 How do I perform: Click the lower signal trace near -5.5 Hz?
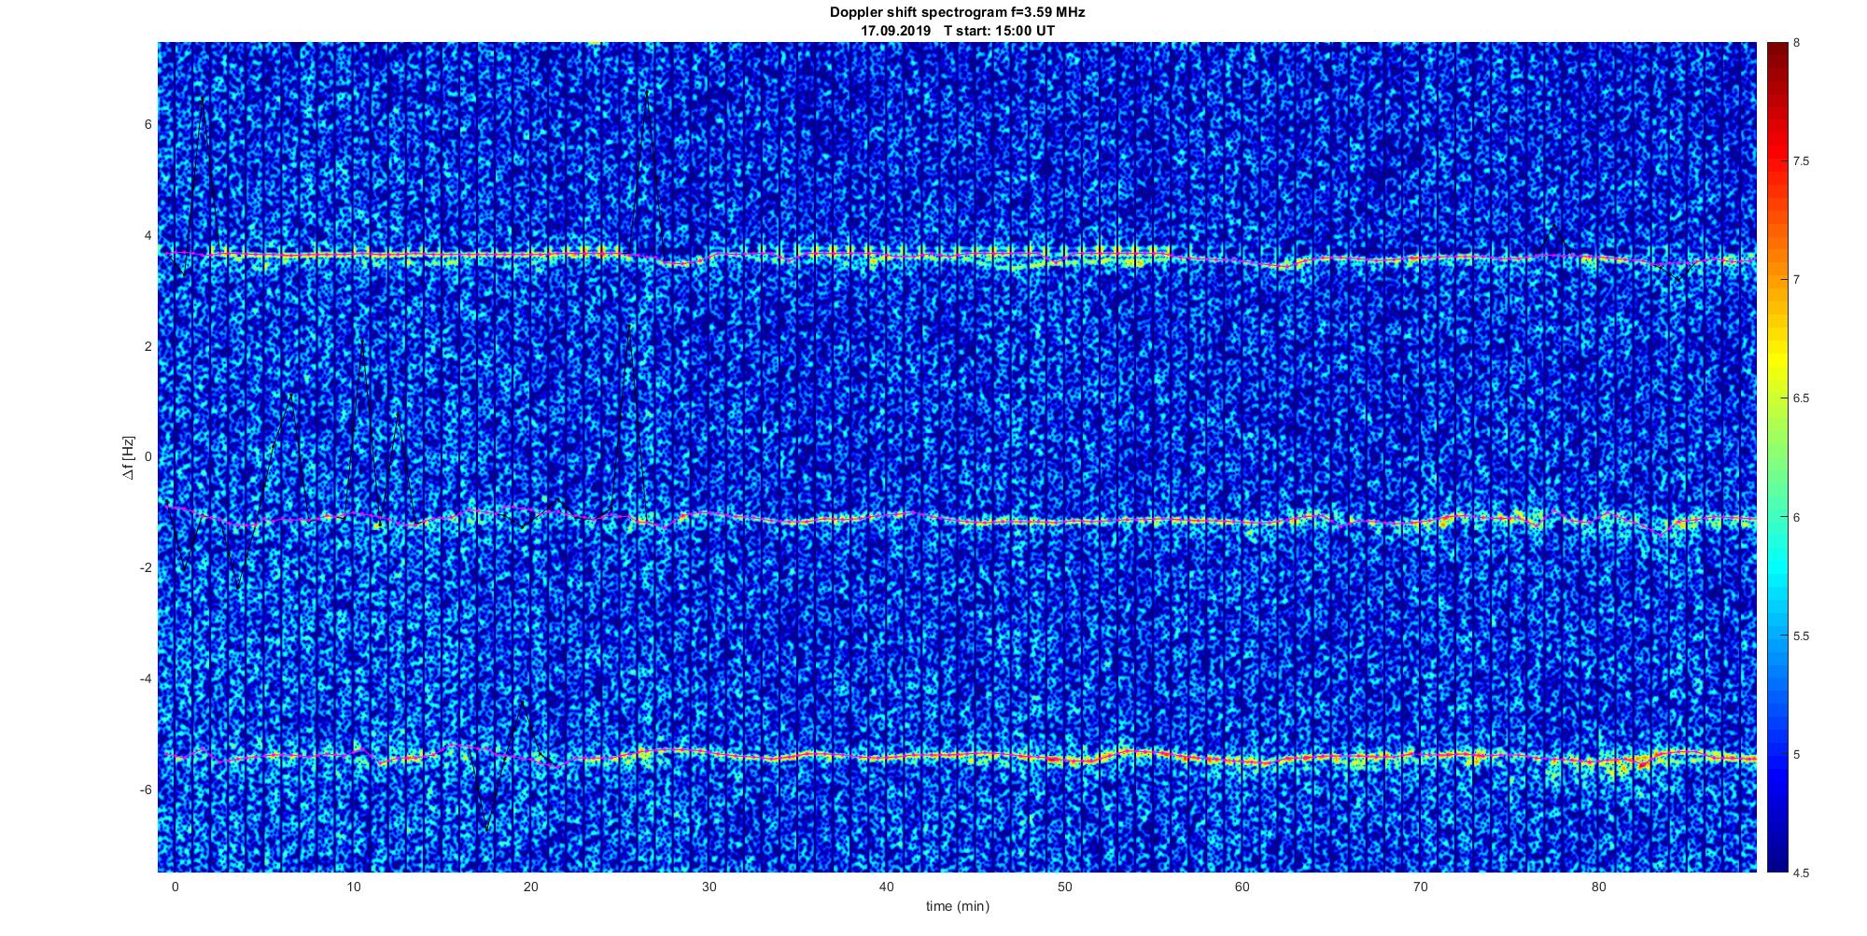click(957, 756)
